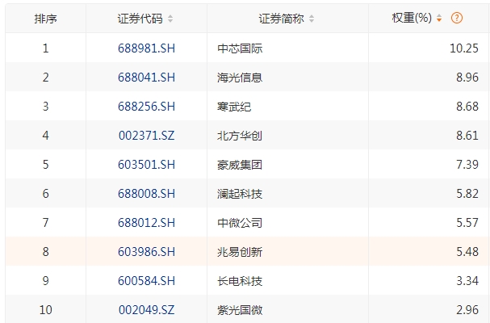Open stock code 688008.SH
This screenshot has height=323, width=490.
tap(146, 194)
